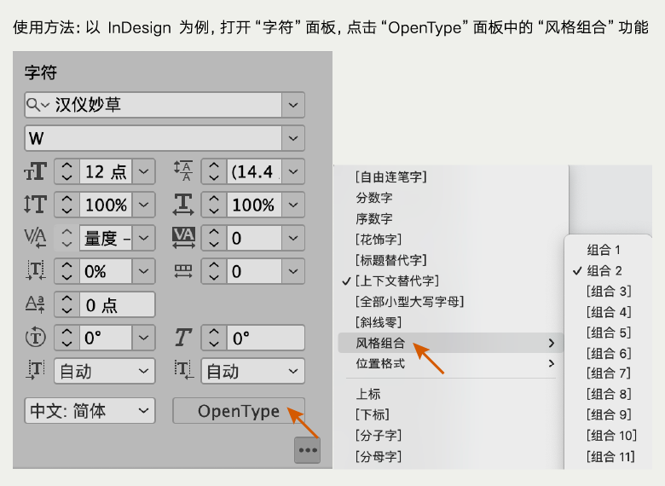This screenshot has height=486, width=665.
Task: Click leading stepper arrows
Action: (x=214, y=171)
